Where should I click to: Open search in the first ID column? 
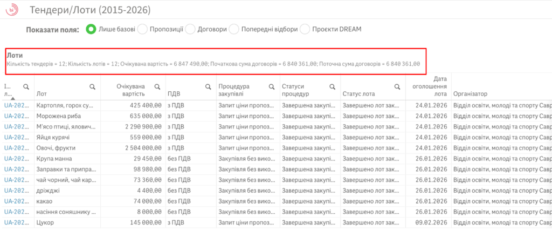(x=25, y=86)
